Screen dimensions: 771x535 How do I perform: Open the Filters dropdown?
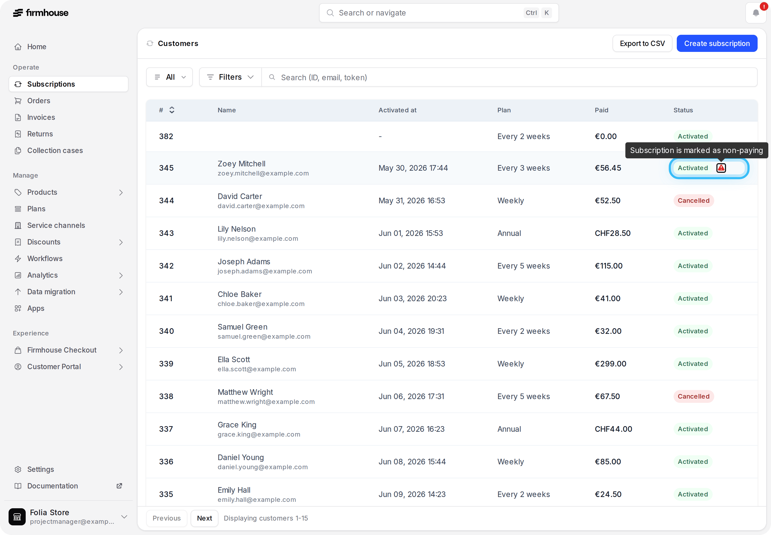(x=230, y=77)
